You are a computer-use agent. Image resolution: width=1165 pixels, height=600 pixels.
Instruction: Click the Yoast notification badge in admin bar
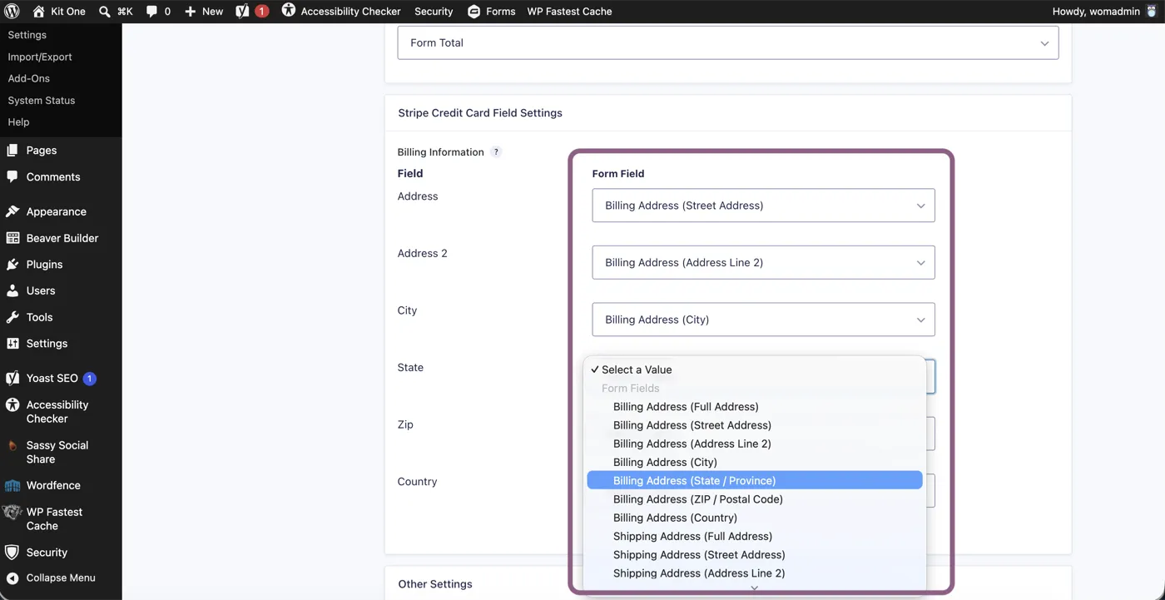tap(261, 12)
